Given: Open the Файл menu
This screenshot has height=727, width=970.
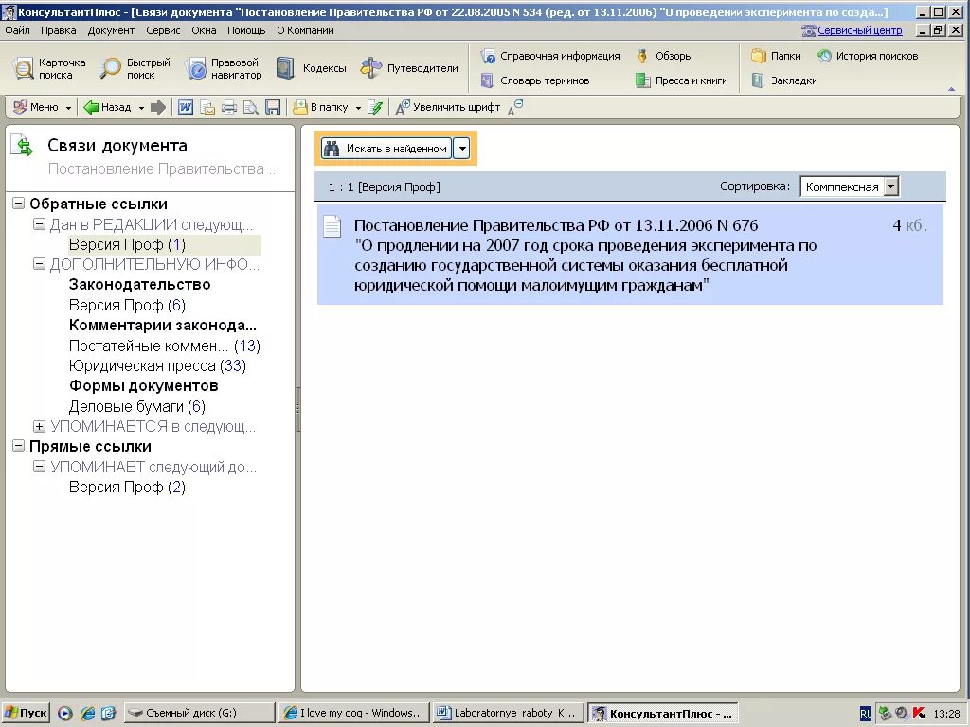Looking at the screenshot, I should pos(17,30).
